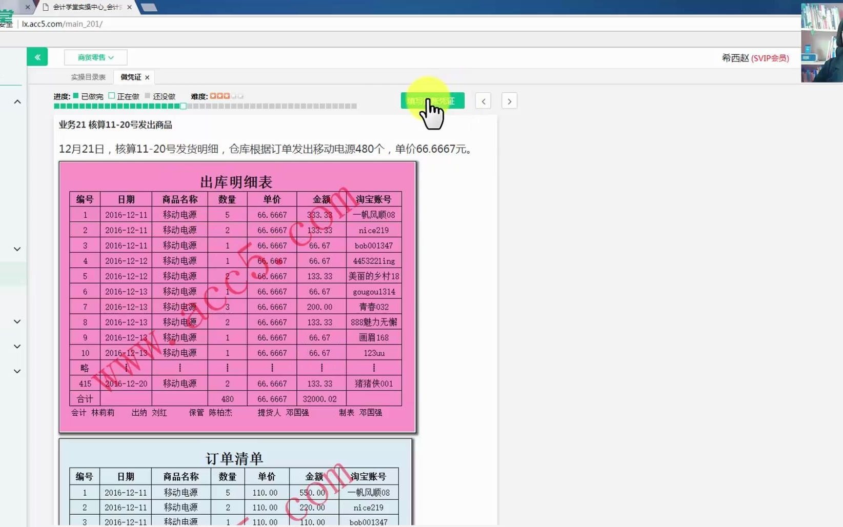
Task: Click the cell 4453221ing
Action: tap(374, 261)
